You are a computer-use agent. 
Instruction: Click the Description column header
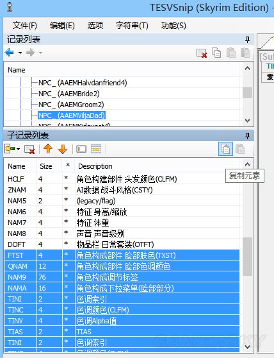coord(95,166)
